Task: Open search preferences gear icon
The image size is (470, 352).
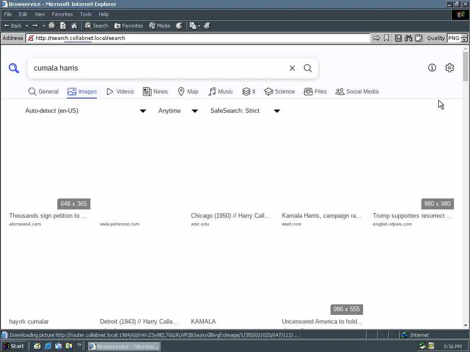Action: (450, 68)
